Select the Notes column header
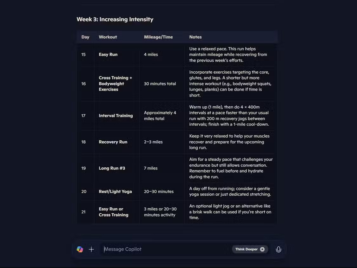The width and height of the screenshot is (357, 268). pos(195,37)
